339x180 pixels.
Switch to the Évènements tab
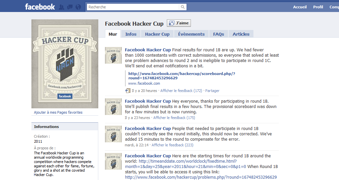[191, 34]
